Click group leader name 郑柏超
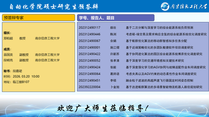Image resolution: width=209 pixels, height=117 pixels. coord(8,38)
